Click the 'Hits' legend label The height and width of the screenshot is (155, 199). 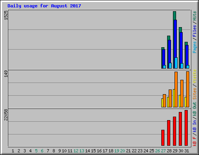[x=195, y=16]
